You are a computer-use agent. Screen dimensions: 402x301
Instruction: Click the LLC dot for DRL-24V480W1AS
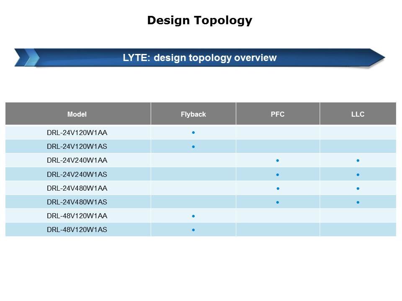click(x=358, y=202)
